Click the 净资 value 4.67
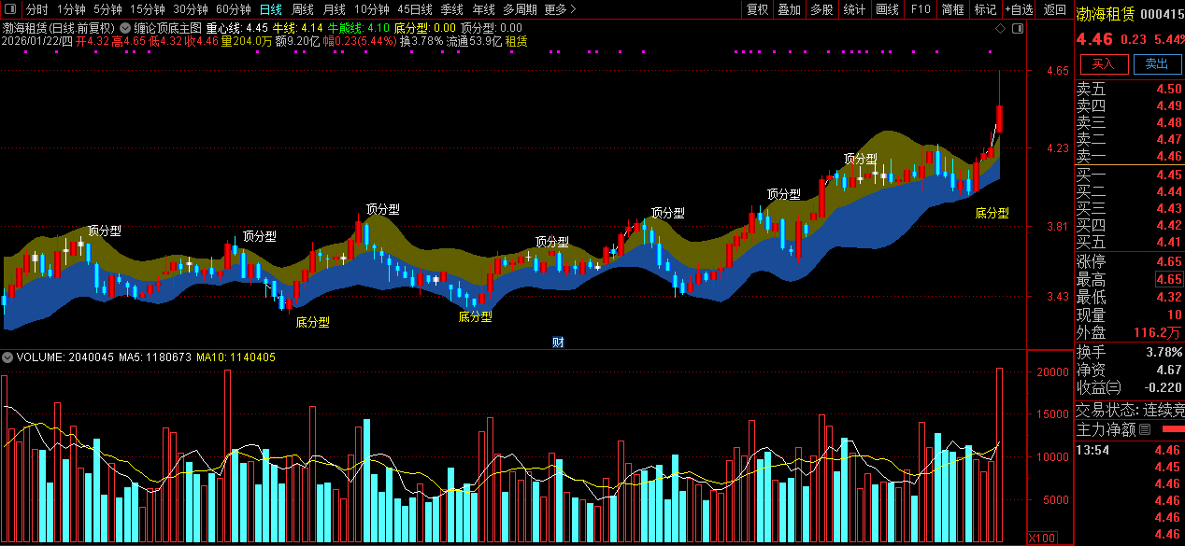The image size is (1185, 546). (x=1168, y=370)
